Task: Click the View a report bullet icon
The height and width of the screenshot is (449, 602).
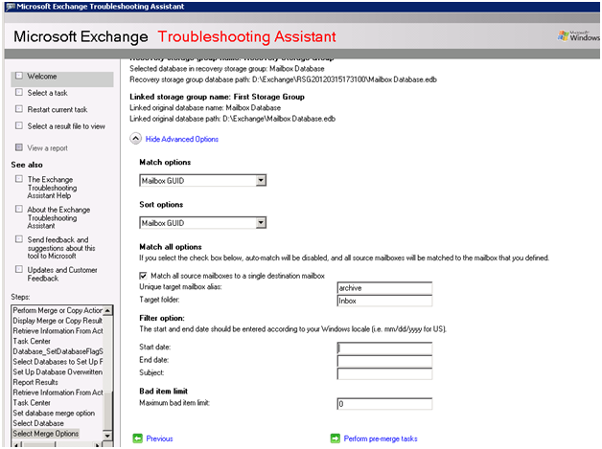Action: pos(19,147)
